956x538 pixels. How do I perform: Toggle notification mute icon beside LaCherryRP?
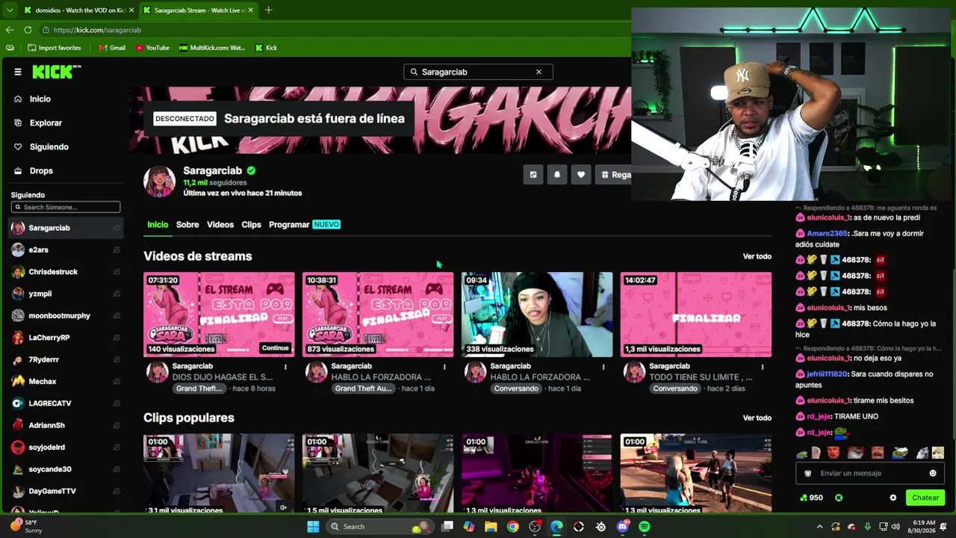point(117,338)
